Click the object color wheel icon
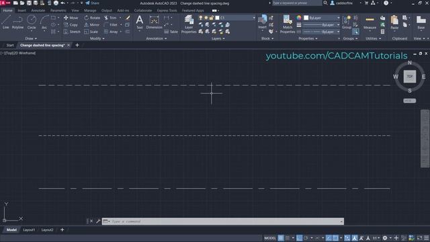 coord(299,18)
